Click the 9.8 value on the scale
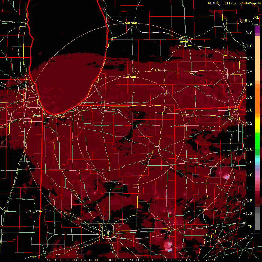The width and height of the screenshot is (262, 262). (249, 33)
